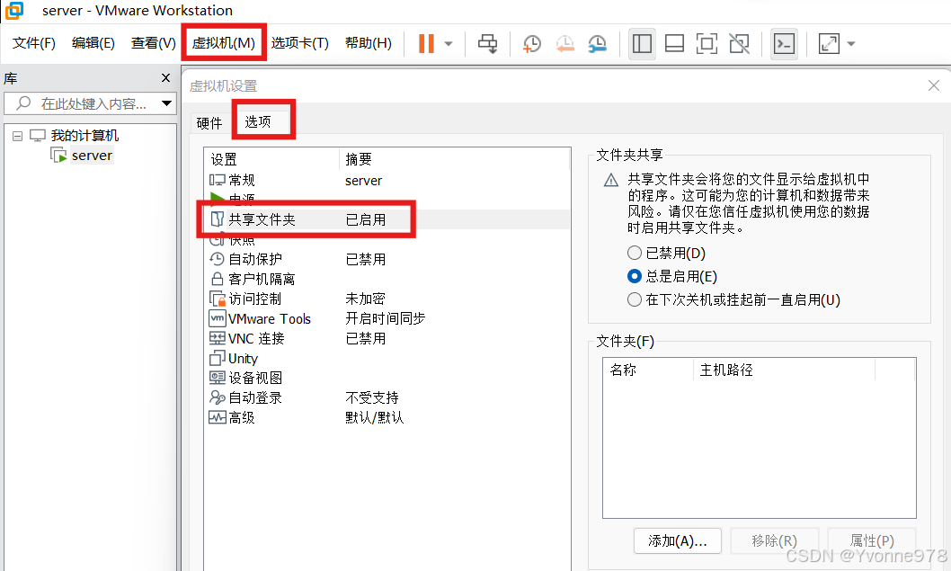Image resolution: width=951 pixels, height=571 pixels.
Task: Select the VNC 连接 settings row
Action: click(x=387, y=338)
